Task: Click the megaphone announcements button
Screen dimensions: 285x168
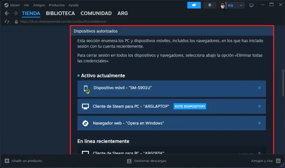Action: 194,5
